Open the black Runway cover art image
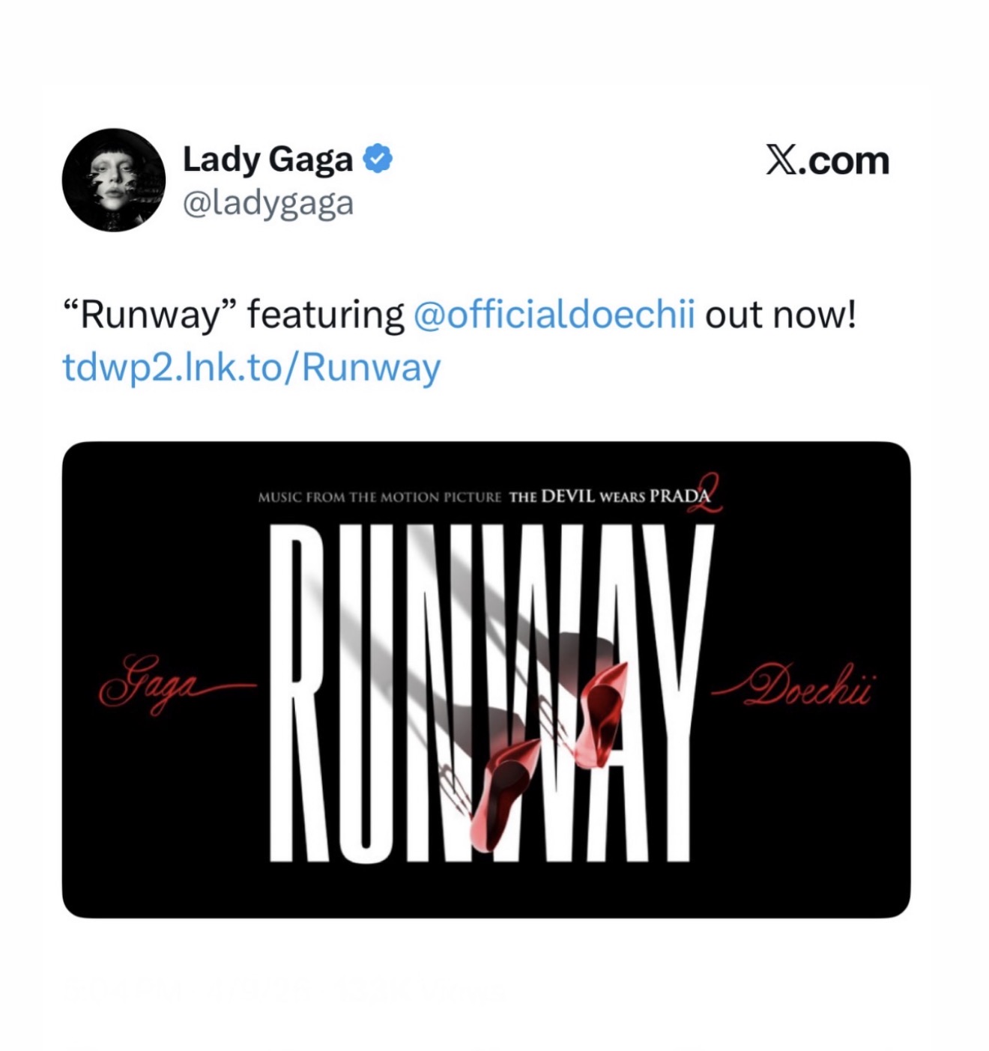The image size is (989, 1051). [x=486, y=679]
